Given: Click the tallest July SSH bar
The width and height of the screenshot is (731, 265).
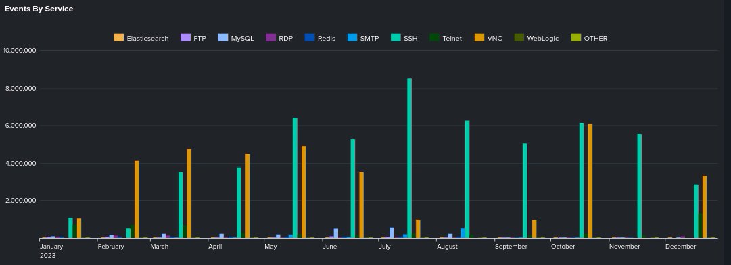Looking at the screenshot, I should [409, 158].
